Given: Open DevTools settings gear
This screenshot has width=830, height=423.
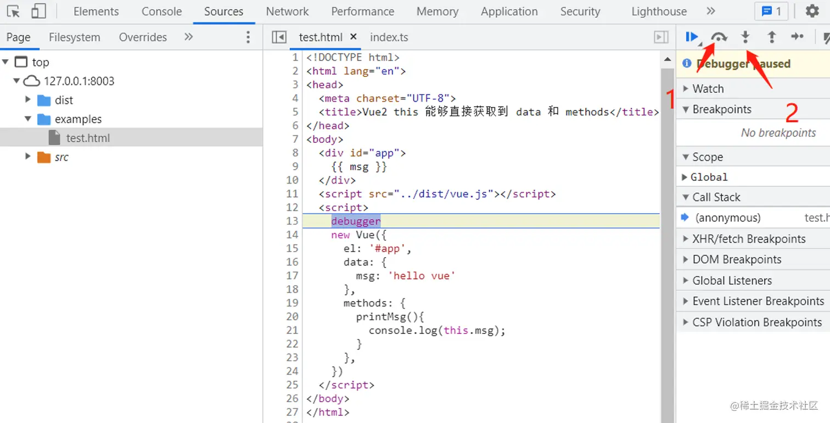Looking at the screenshot, I should click(x=812, y=11).
